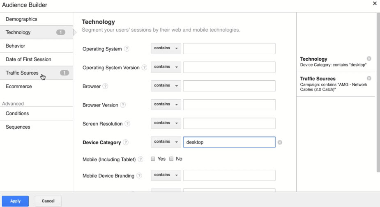Click the Browser text input field
The height and width of the screenshot is (207, 380).
(x=229, y=86)
